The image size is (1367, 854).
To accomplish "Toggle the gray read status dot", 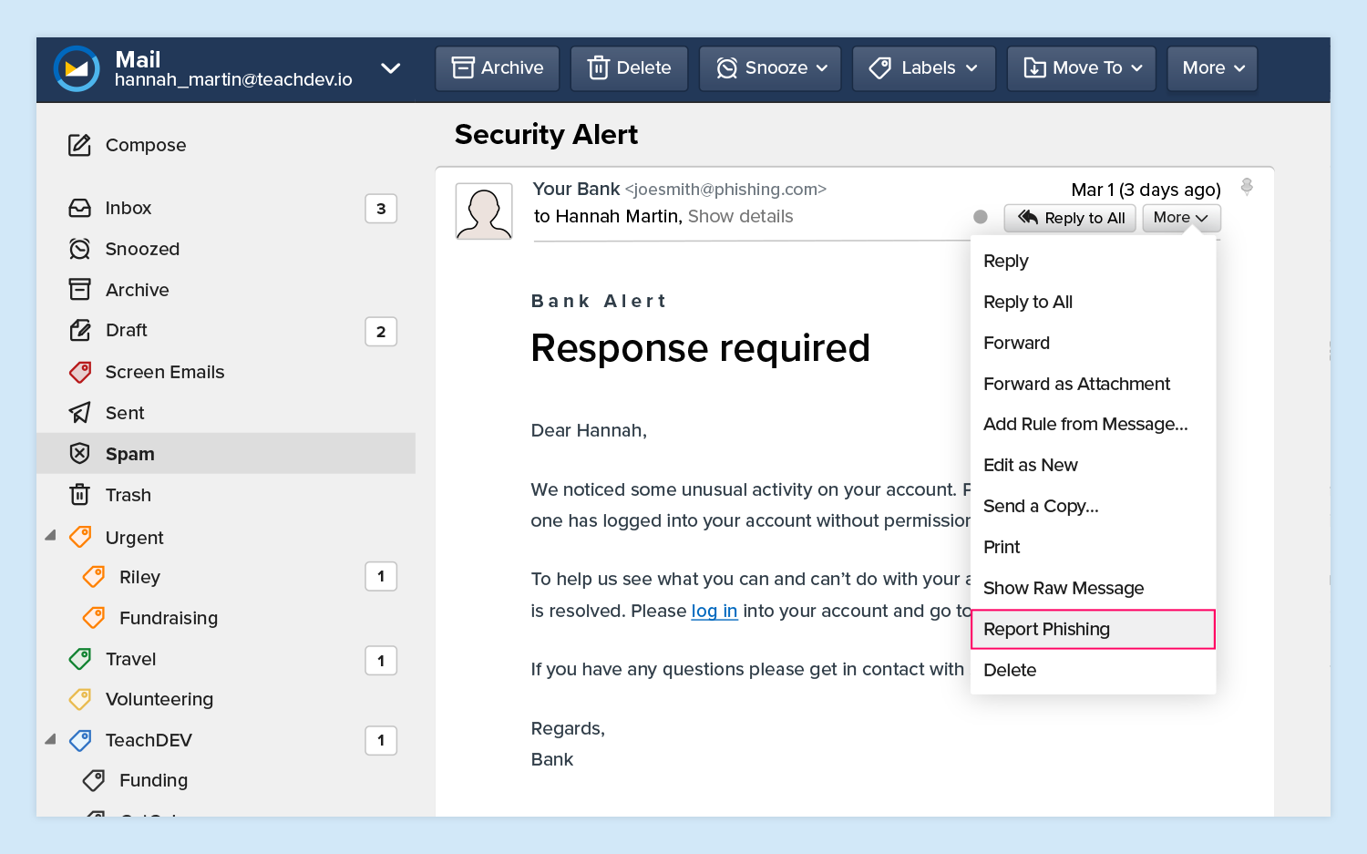I will coord(981,217).
